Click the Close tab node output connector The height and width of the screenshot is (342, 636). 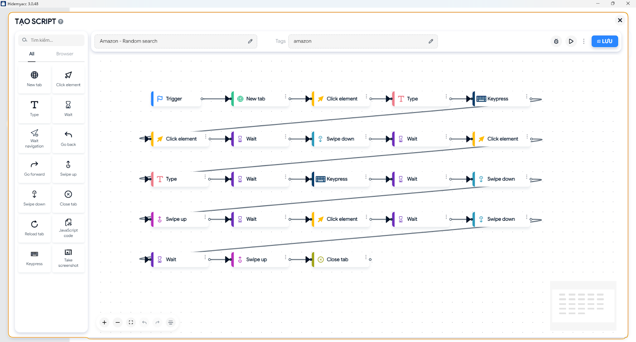[370, 260]
